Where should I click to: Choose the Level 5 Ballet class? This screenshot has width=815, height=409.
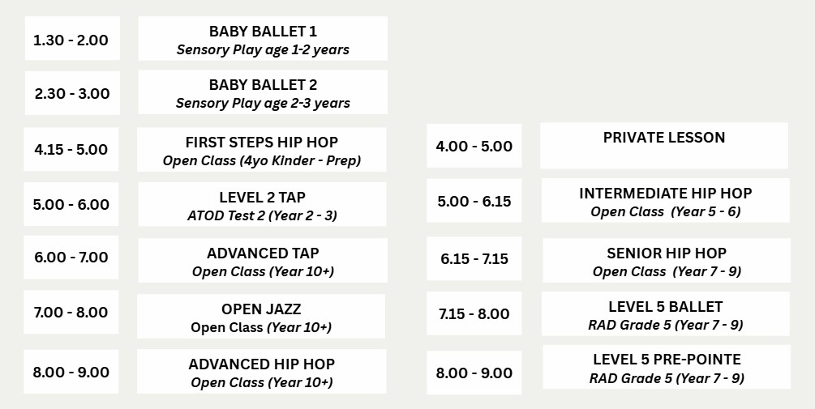(x=665, y=314)
